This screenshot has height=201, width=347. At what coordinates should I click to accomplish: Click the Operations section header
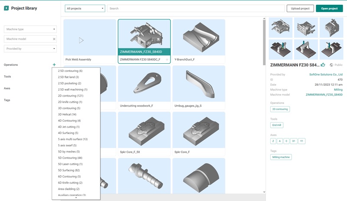11,65
